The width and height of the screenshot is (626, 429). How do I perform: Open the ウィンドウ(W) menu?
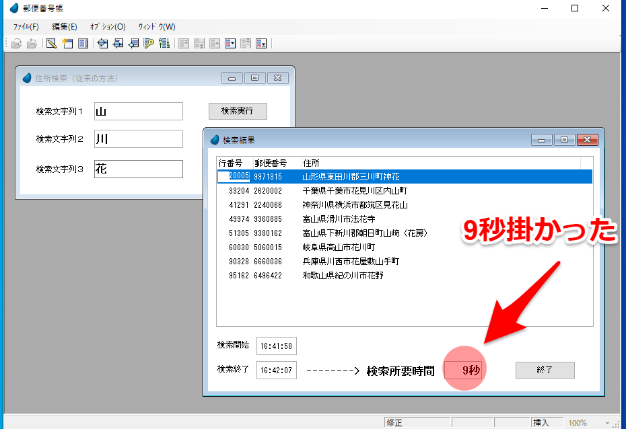click(x=157, y=27)
